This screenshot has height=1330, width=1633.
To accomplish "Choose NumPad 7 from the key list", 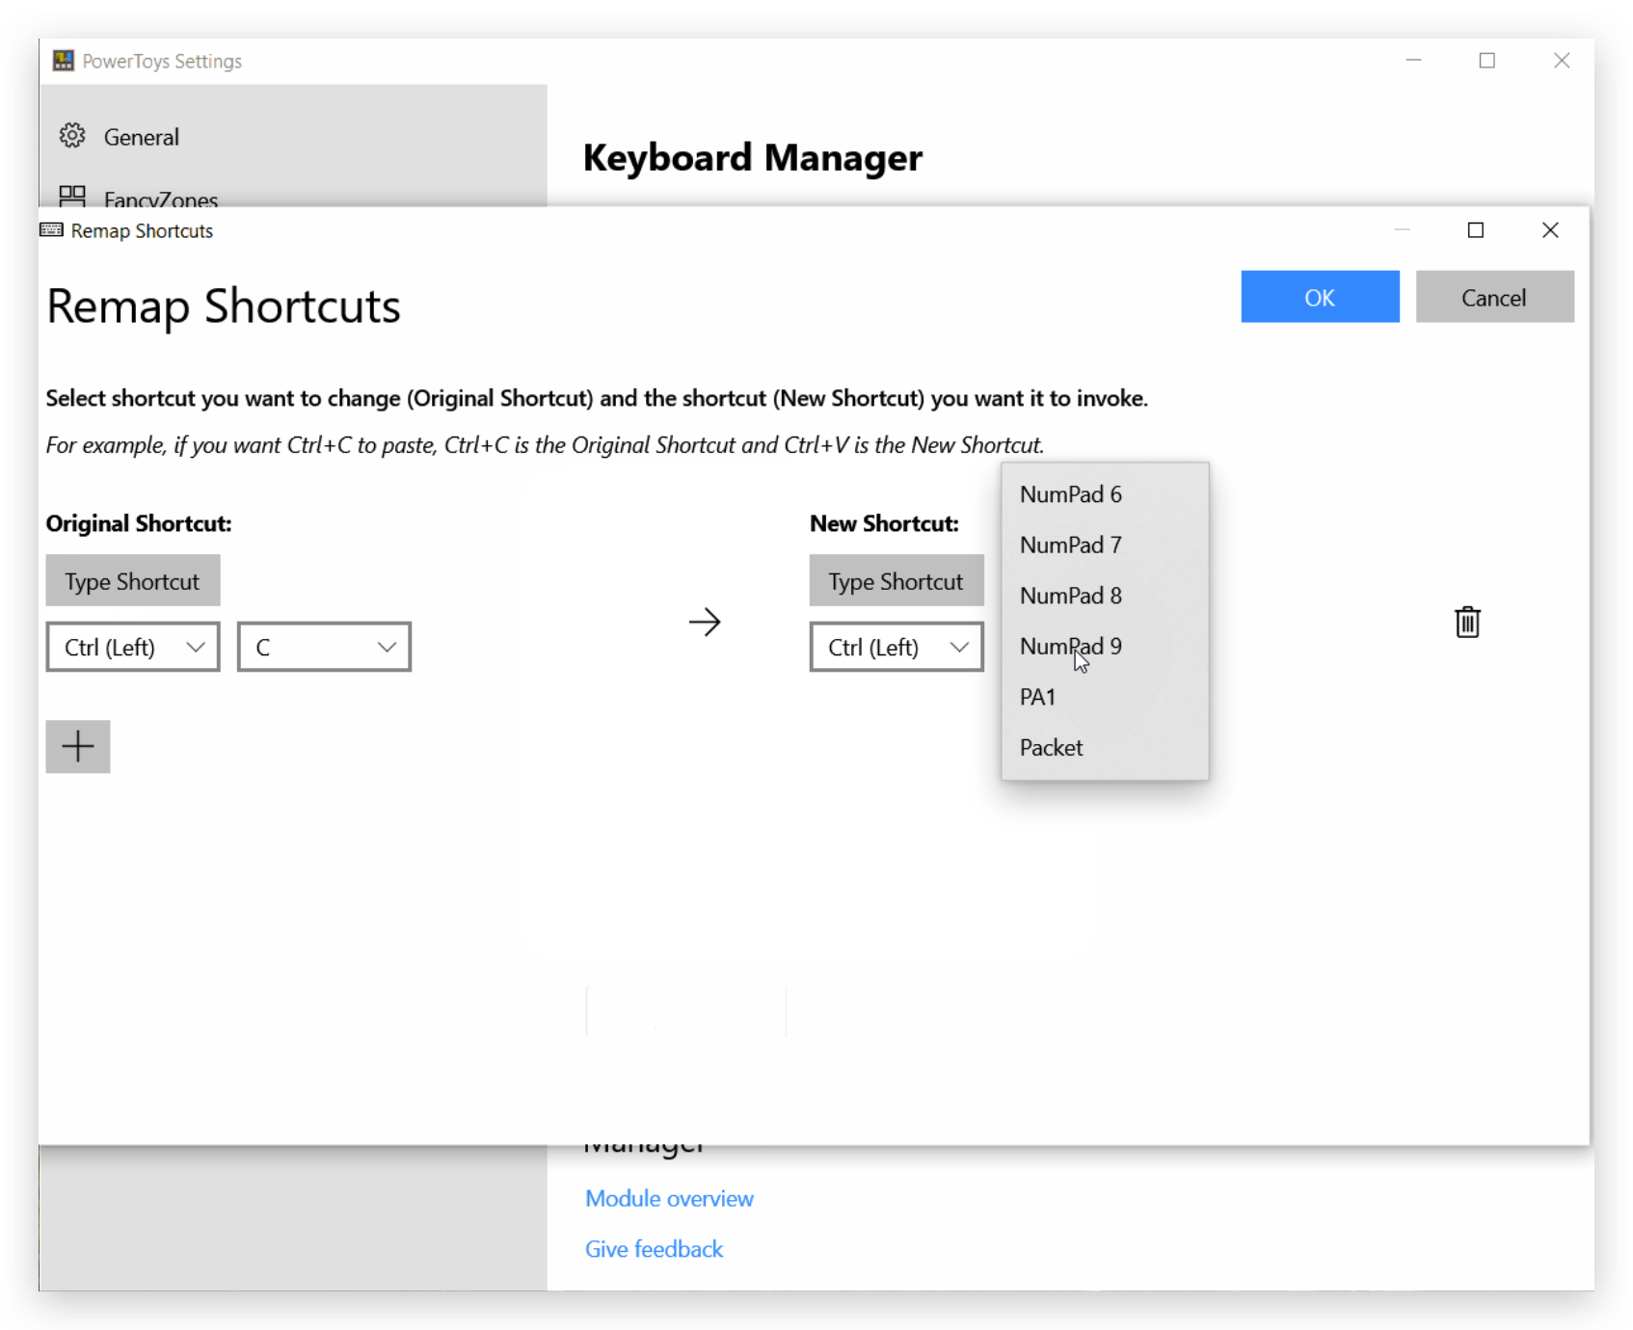I will coord(1105,545).
